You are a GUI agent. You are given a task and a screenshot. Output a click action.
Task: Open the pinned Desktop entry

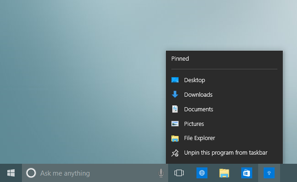pos(224,80)
